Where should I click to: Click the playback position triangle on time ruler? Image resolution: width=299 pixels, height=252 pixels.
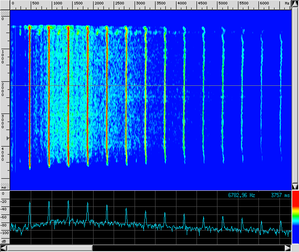(8, 139)
